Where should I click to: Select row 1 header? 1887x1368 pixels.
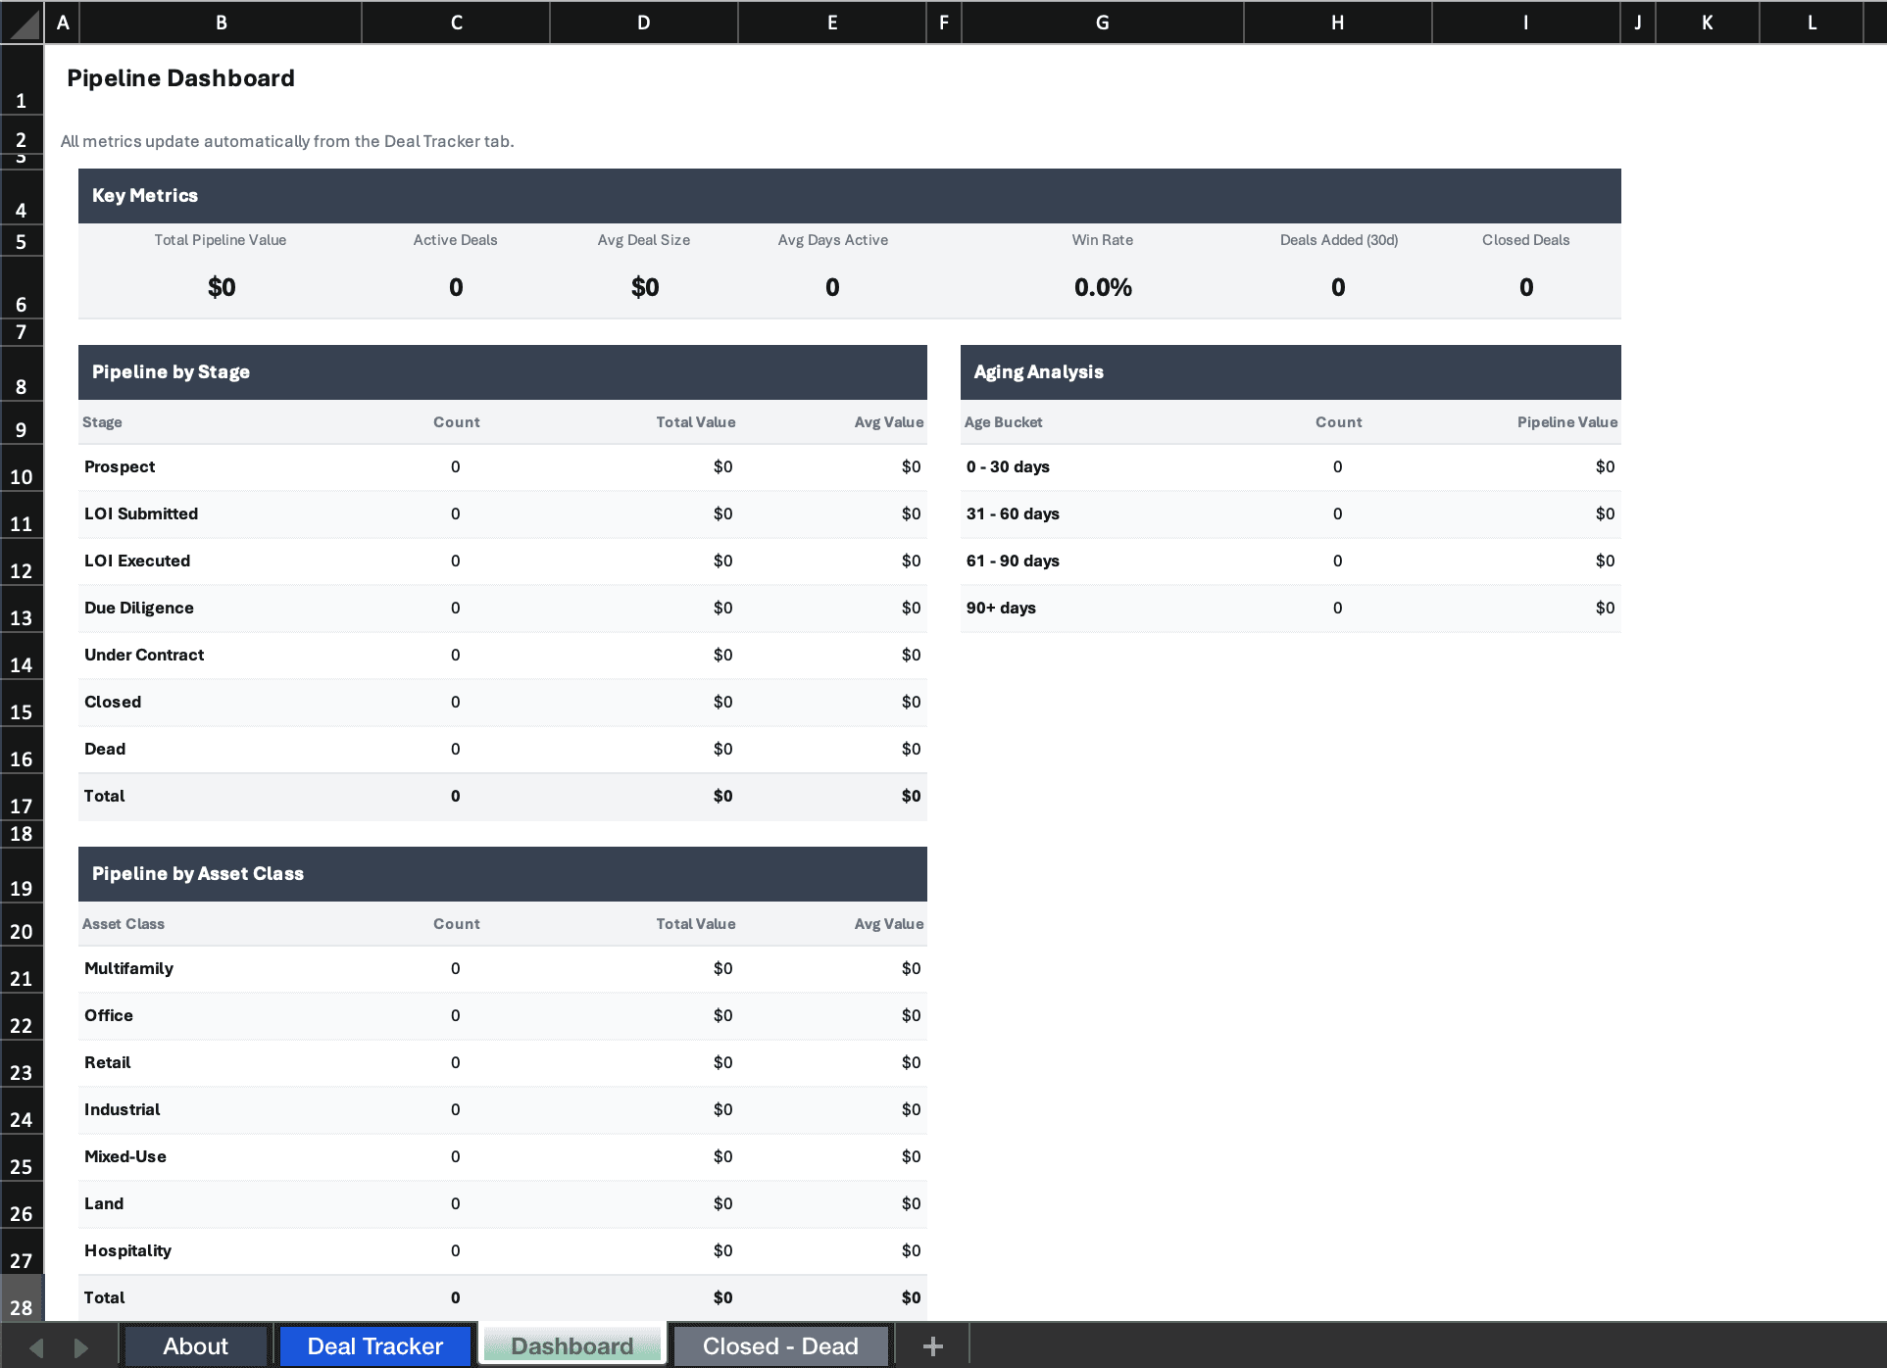pyautogui.click(x=21, y=100)
